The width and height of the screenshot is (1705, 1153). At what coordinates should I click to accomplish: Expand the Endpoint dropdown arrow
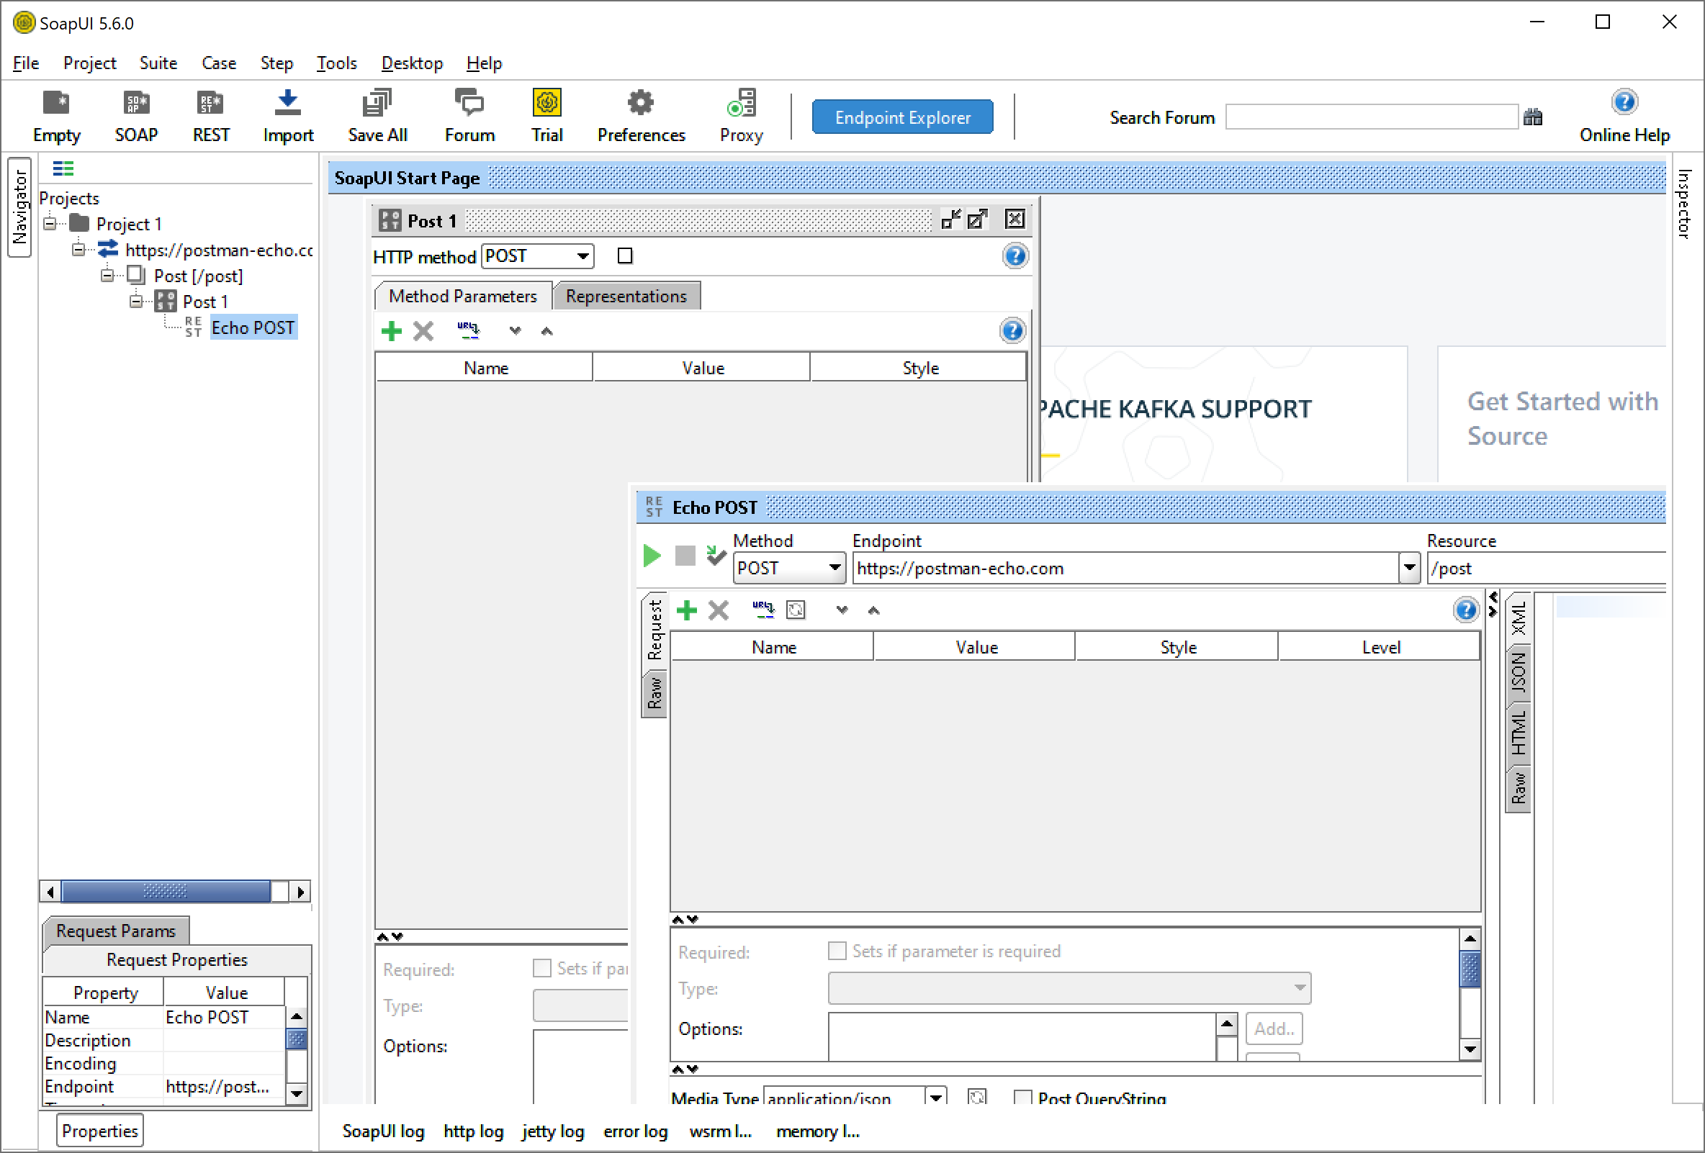point(1409,569)
